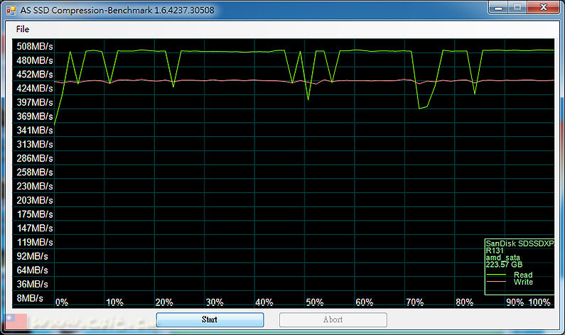Click the 0% compression label
The image size is (565, 335).
pos(62,302)
